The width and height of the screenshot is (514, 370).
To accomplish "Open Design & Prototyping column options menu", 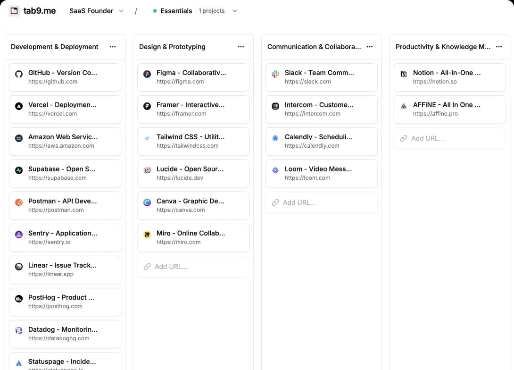I will [x=241, y=47].
